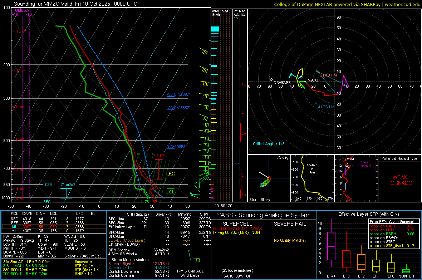The image size is (422, 280).
Task: Click the Classic Supercell label
Action: point(365,164)
